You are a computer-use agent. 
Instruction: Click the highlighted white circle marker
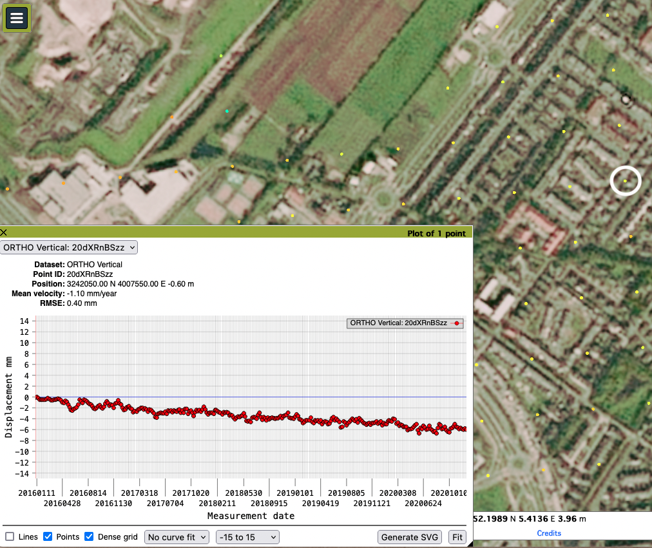pos(625,181)
